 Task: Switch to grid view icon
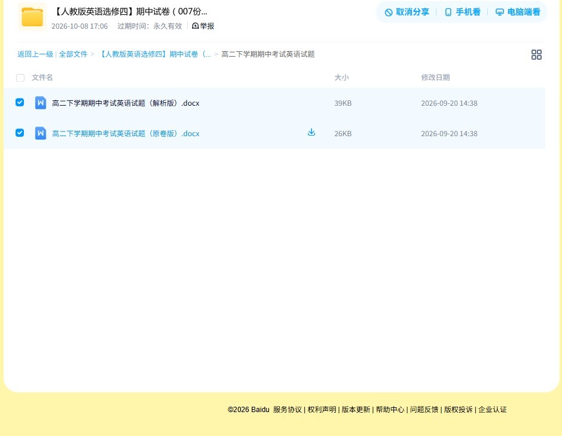coord(536,54)
